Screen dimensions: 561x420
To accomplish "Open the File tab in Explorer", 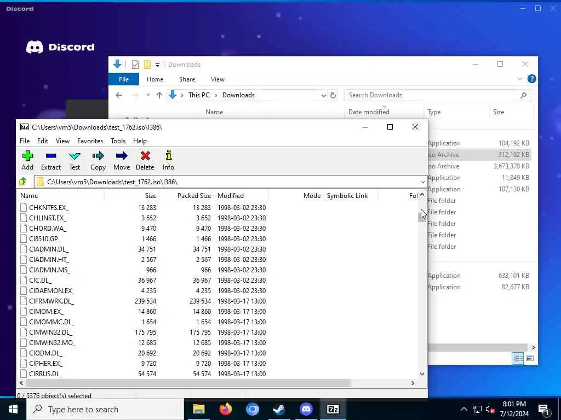I will pyautogui.click(x=124, y=79).
